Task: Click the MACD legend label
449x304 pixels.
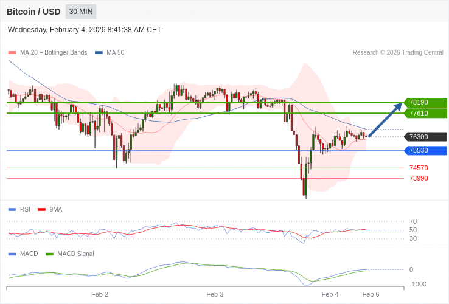Action: (x=29, y=254)
